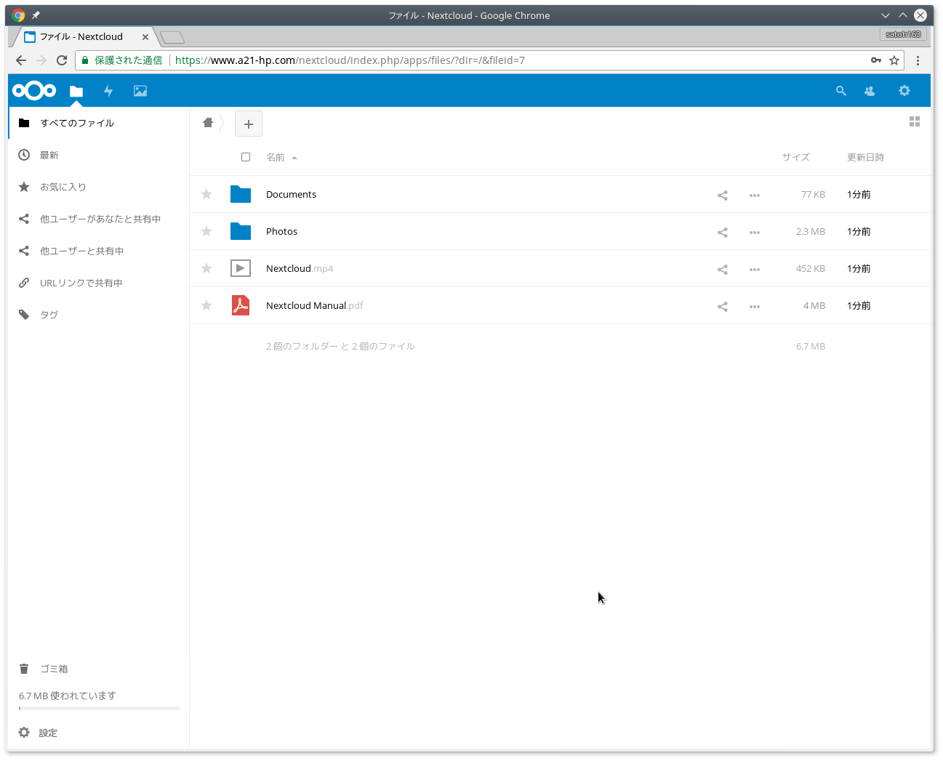943x761 pixels.
Task: Switch to grid view icon
Action: [x=915, y=121]
